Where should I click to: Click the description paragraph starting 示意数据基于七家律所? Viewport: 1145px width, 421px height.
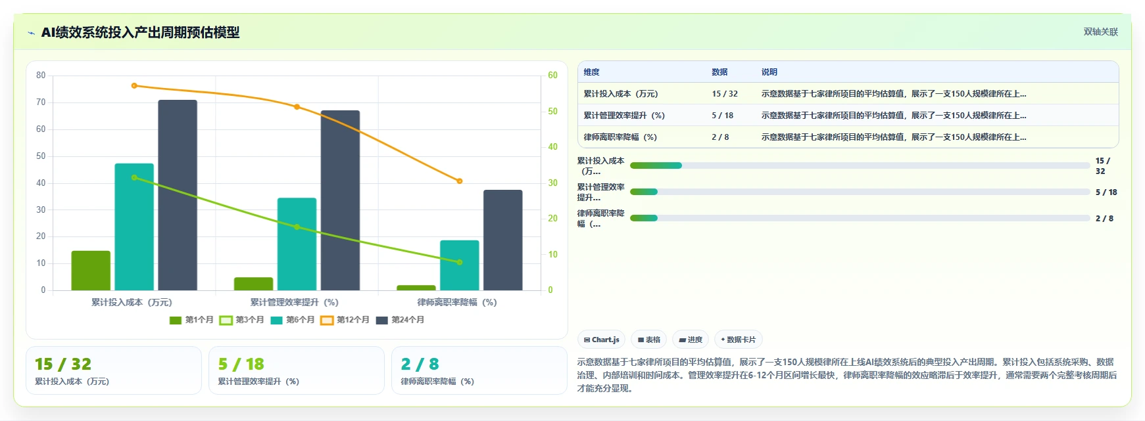click(x=847, y=375)
